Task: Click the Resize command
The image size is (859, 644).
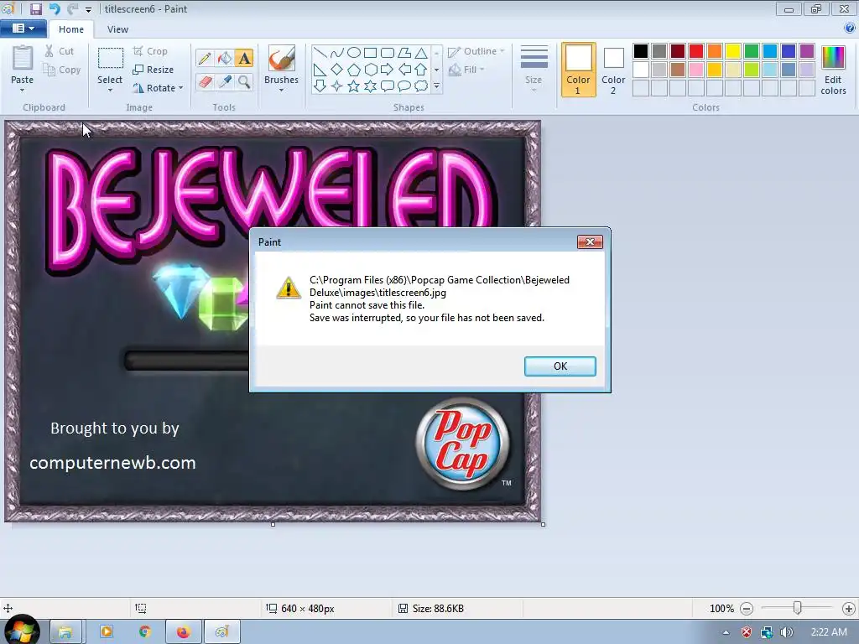Action: click(x=154, y=70)
